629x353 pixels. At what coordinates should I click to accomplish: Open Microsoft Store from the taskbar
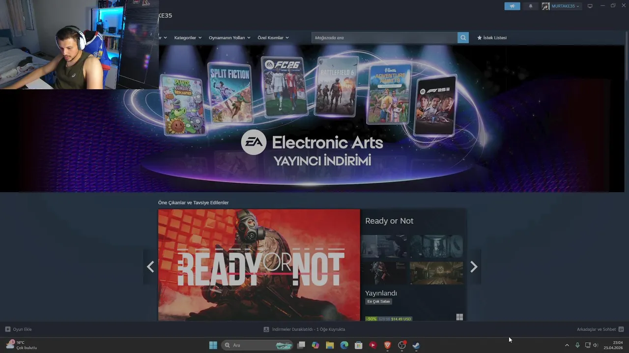[x=359, y=345]
